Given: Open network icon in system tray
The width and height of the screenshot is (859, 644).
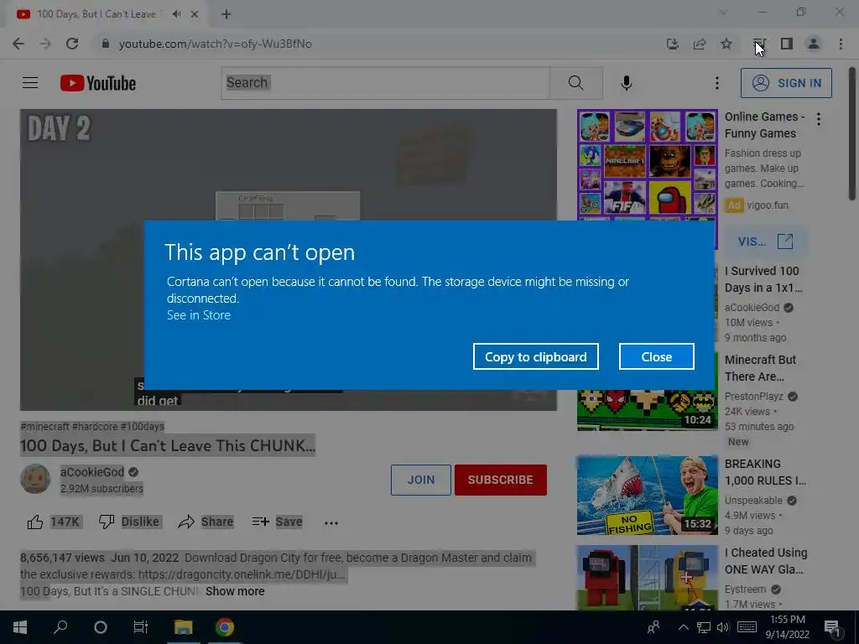Looking at the screenshot, I should pos(704,627).
